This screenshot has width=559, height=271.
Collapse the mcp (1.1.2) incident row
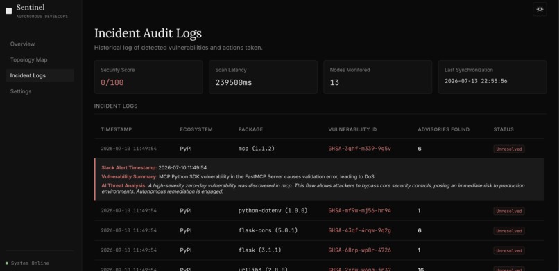[x=319, y=149]
